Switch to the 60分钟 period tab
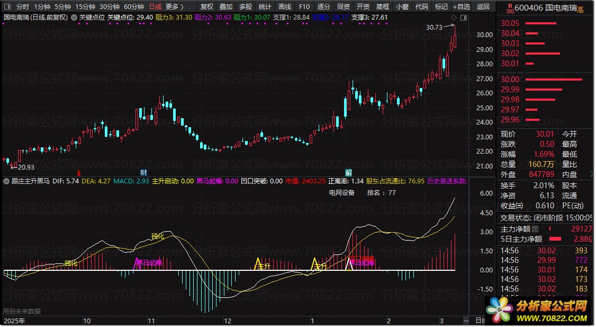The image size is (596, 327). [133, 7]
